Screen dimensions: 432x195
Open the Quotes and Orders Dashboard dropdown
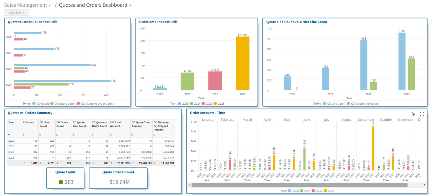point(131,5)
